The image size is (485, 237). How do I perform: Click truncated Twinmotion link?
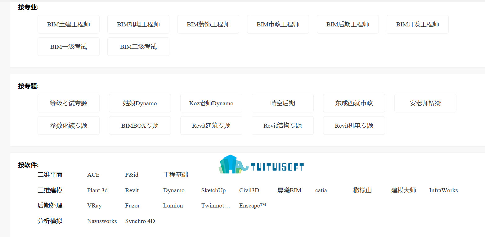(x=216, y=206)
